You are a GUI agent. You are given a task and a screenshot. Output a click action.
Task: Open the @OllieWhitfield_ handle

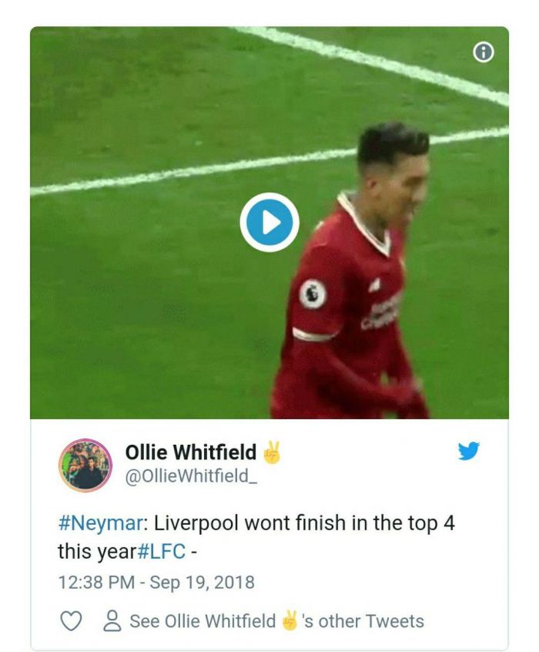191,476
